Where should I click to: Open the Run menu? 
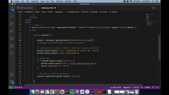click(x=52, y=1)
